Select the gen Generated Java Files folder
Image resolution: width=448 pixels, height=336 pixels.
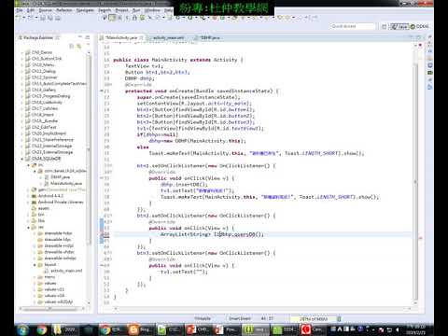pos(59,189)
